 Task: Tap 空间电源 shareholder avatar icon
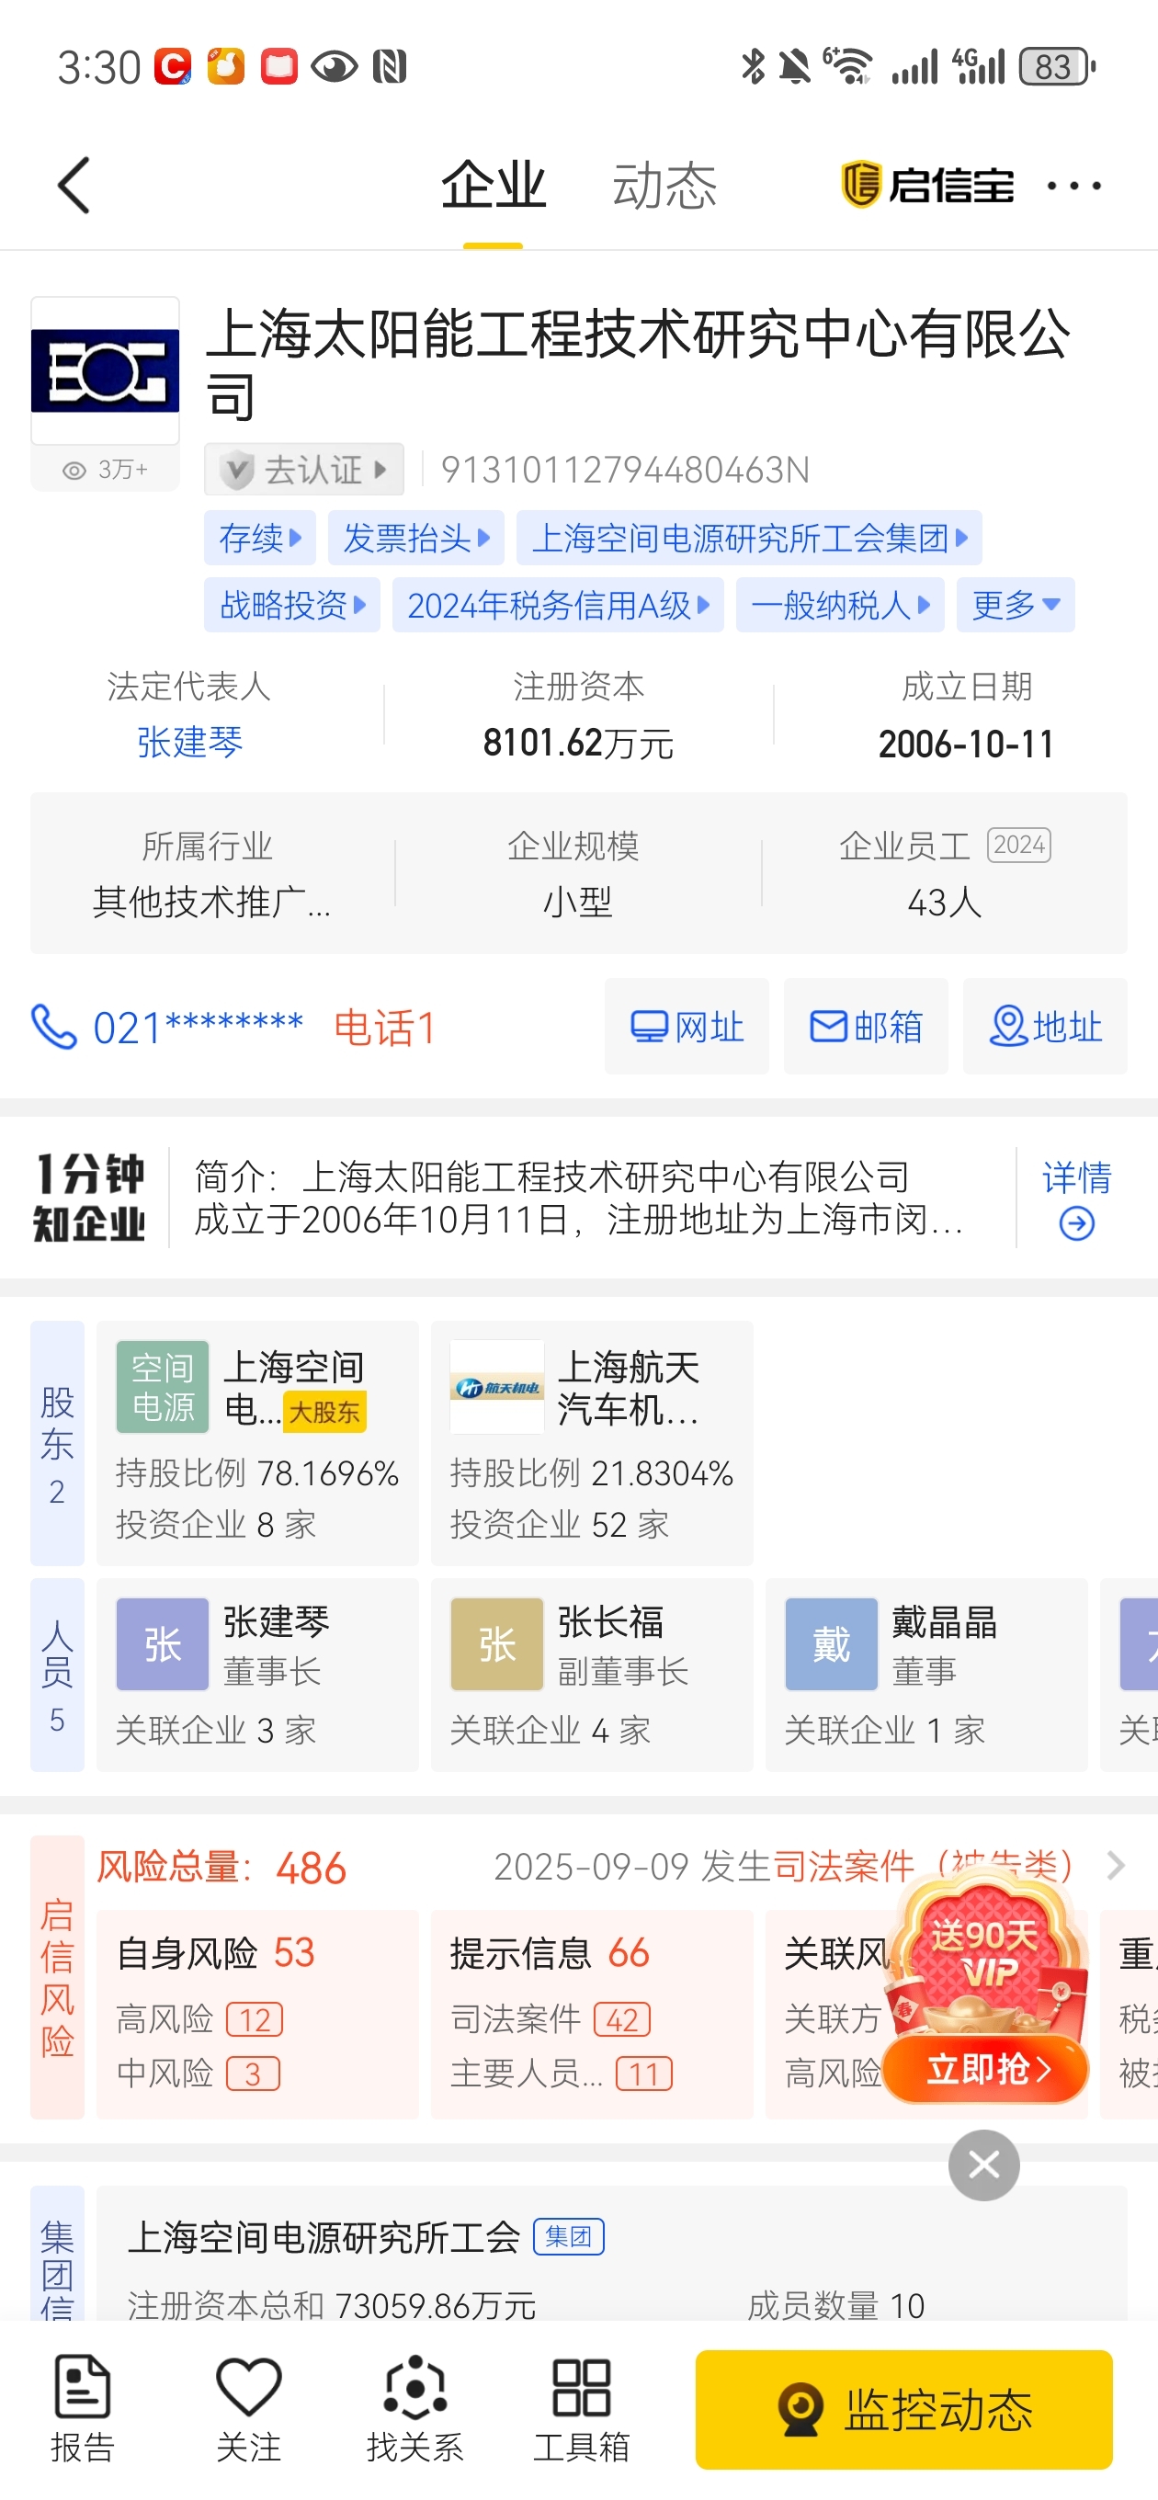162,1387
